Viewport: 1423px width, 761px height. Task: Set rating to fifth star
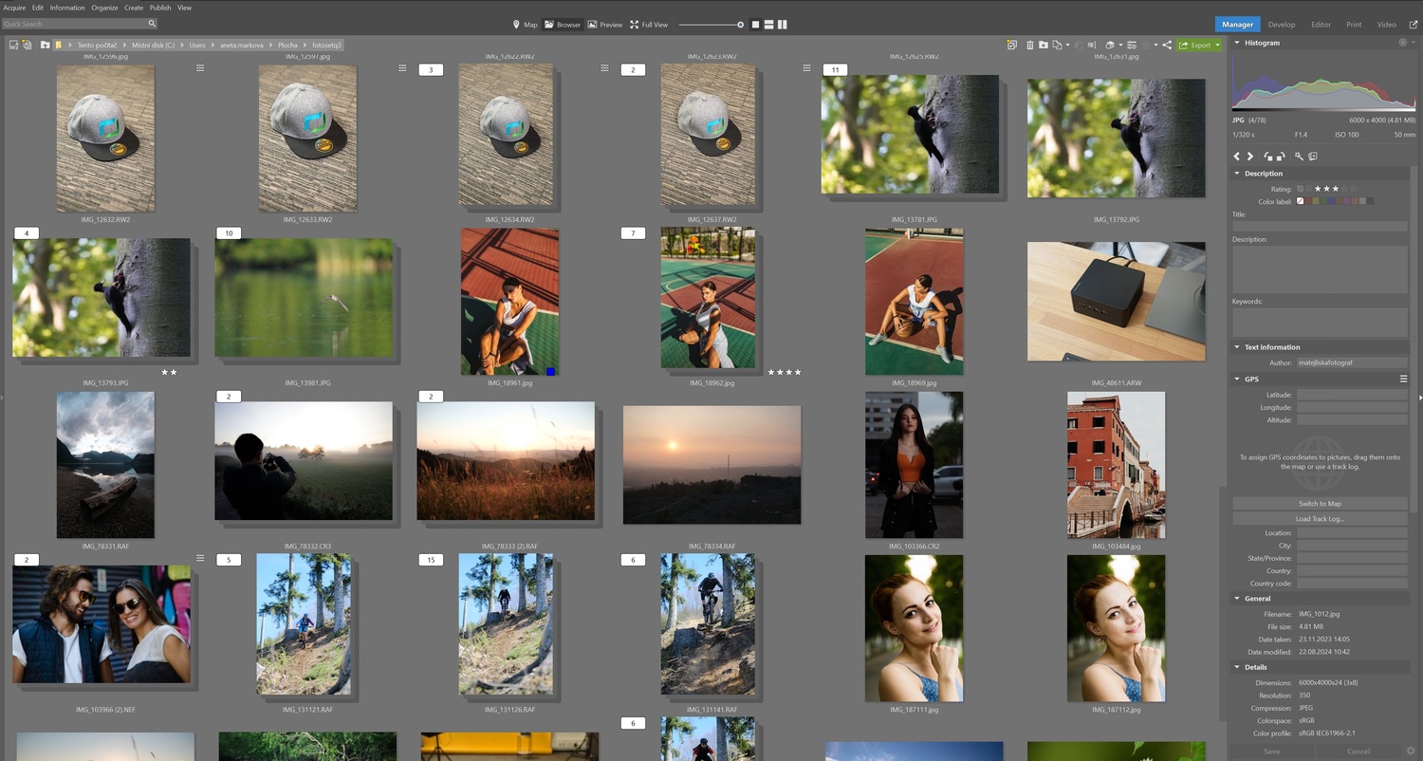click(x=1354, y=189)
